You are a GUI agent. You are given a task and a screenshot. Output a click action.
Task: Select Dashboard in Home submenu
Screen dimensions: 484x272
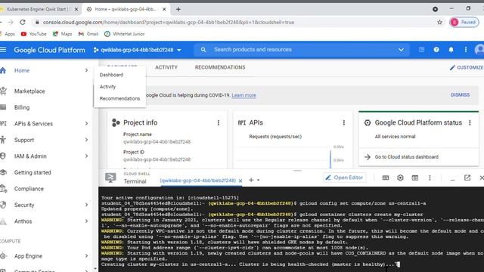point(111,75)
